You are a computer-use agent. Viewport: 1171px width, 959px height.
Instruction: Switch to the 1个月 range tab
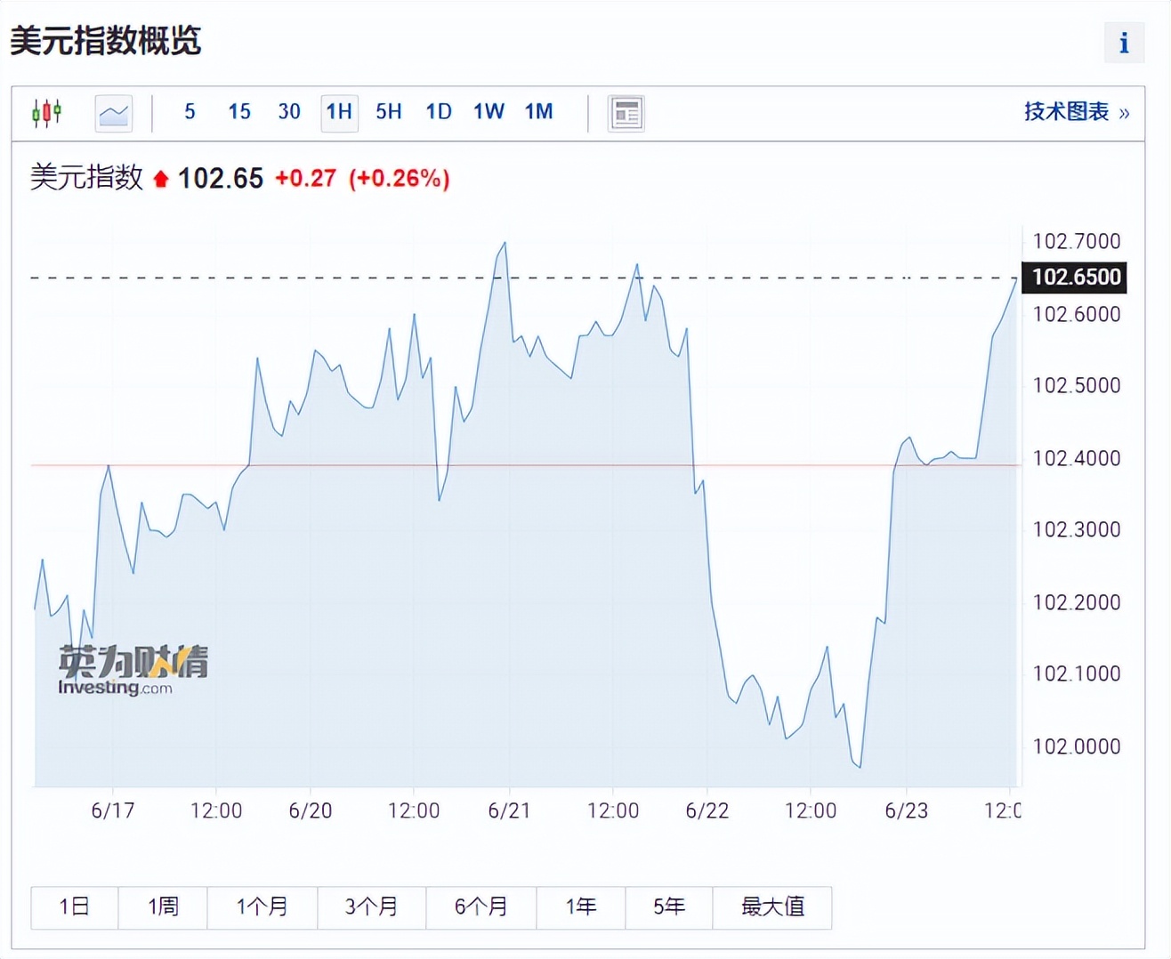[x=262, y=907]
